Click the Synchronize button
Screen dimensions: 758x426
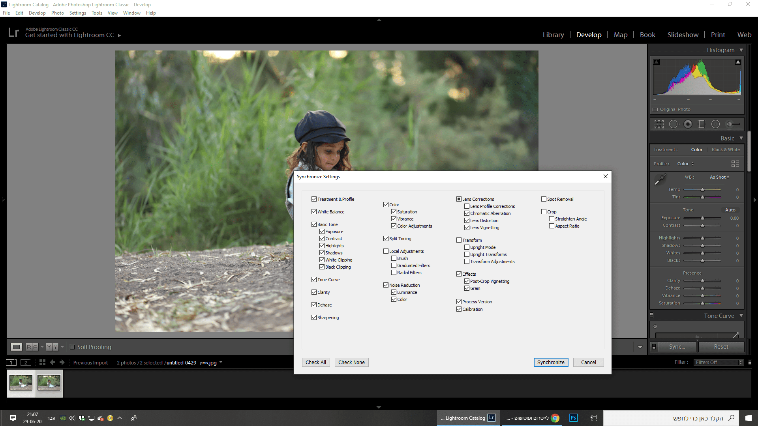click(x=551, y=362)
